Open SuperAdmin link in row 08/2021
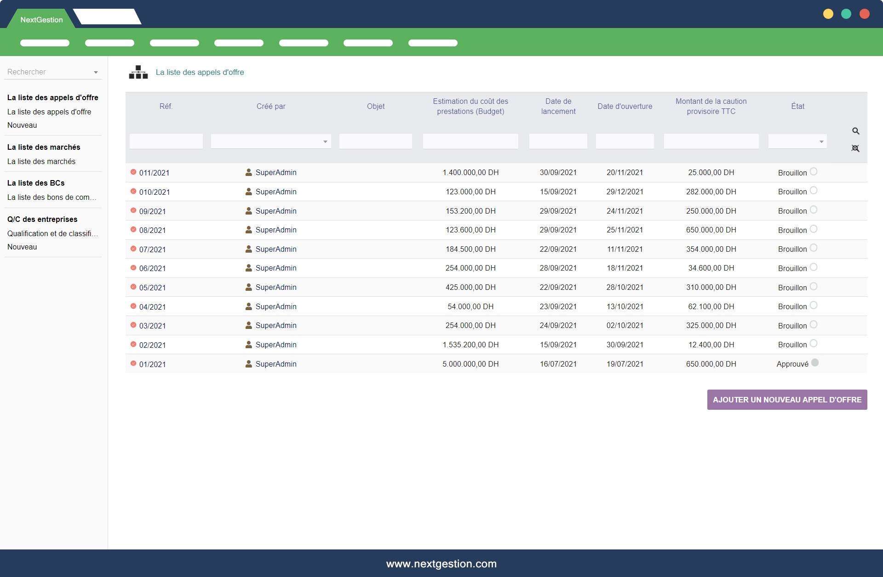Screen dimensions: 883x577 (x=275, y=230)
